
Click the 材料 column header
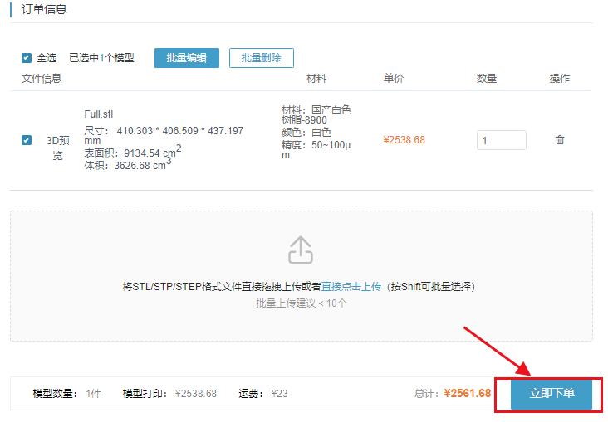tap(316, 79)
